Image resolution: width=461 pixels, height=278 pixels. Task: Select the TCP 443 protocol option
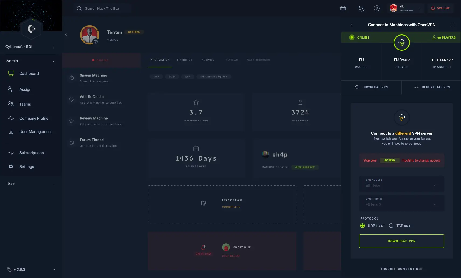tap(391, 226)
